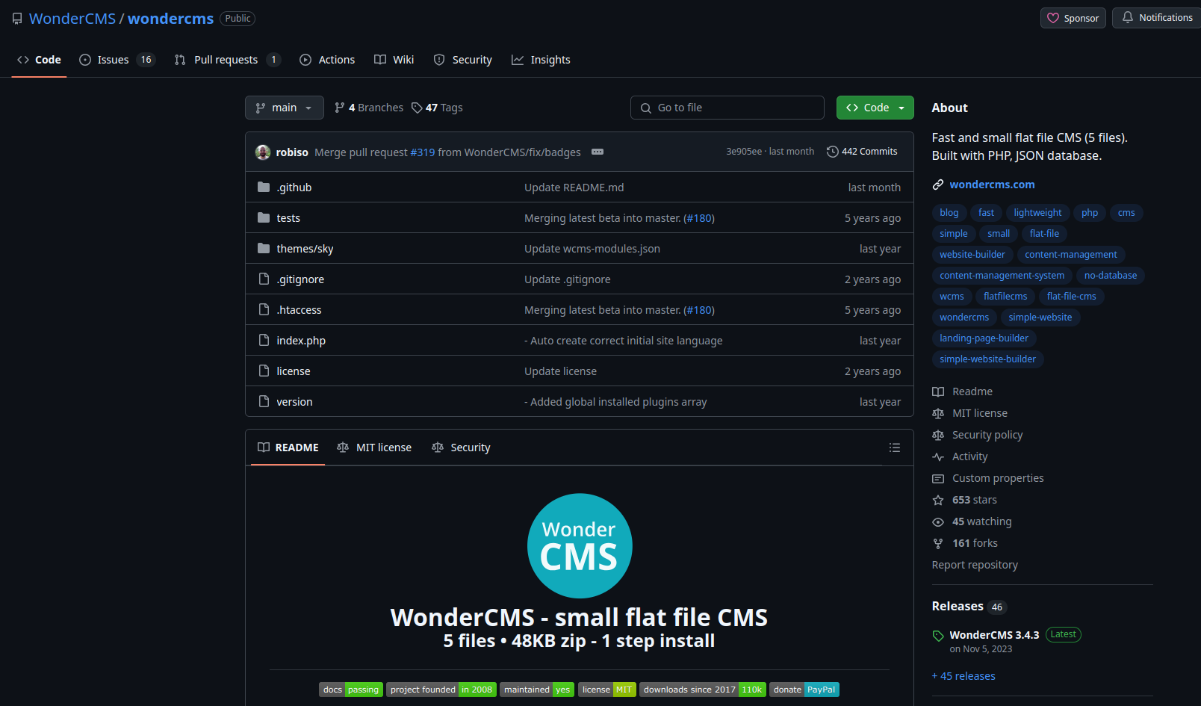The width and height of the screenshot is (1201, 706).
Task: Select the no-database topic tag
Action: [x=1111, y=276]
